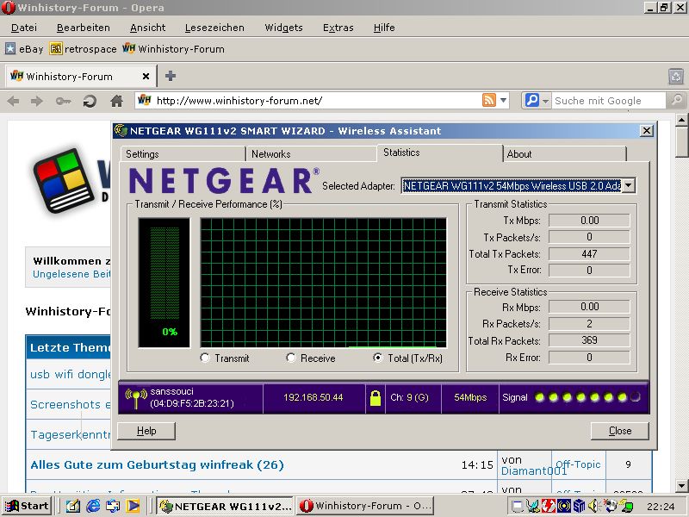Click the back arrow navigation icon

(14, 101)
